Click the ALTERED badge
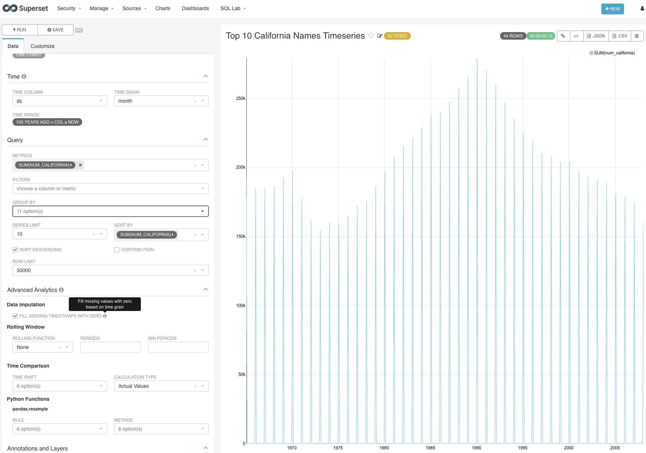Screen dimensions: 646x453 coord(397,36)
